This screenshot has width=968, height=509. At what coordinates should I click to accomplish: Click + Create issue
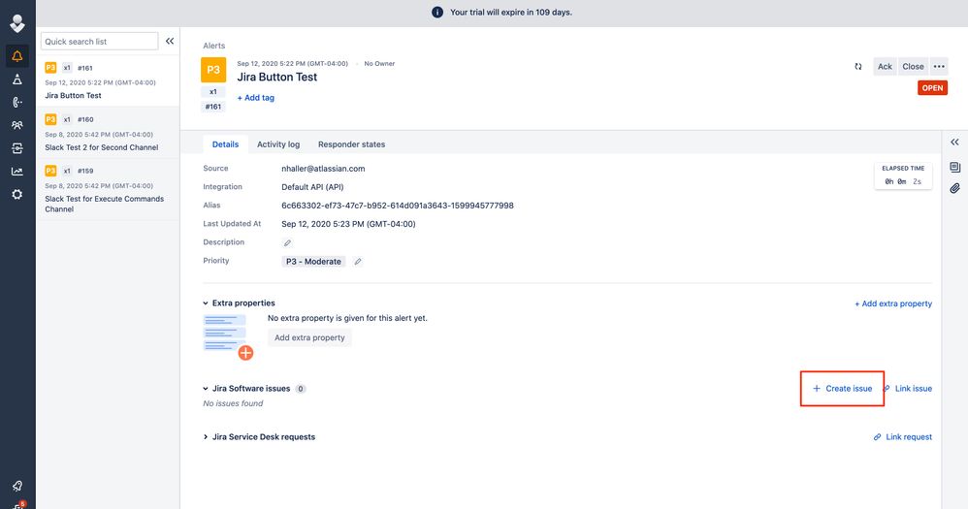pos(842,389)
